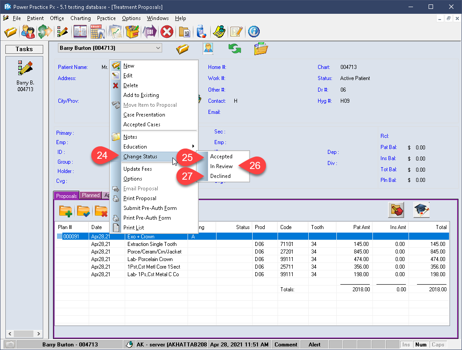
Task: Open the appointment book icon
Action: [x=80, y=32]
